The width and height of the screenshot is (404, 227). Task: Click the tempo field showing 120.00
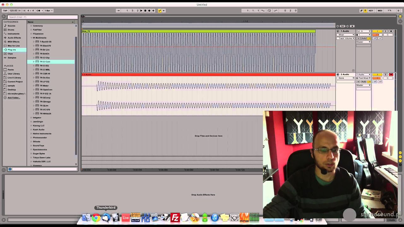click(x=13, y=10)
